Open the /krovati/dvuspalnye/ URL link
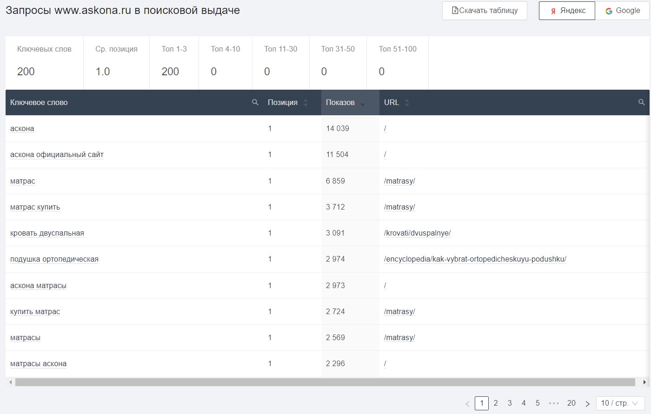The height and width of the screenshot is (414, 651). click(x=417, y=233)
